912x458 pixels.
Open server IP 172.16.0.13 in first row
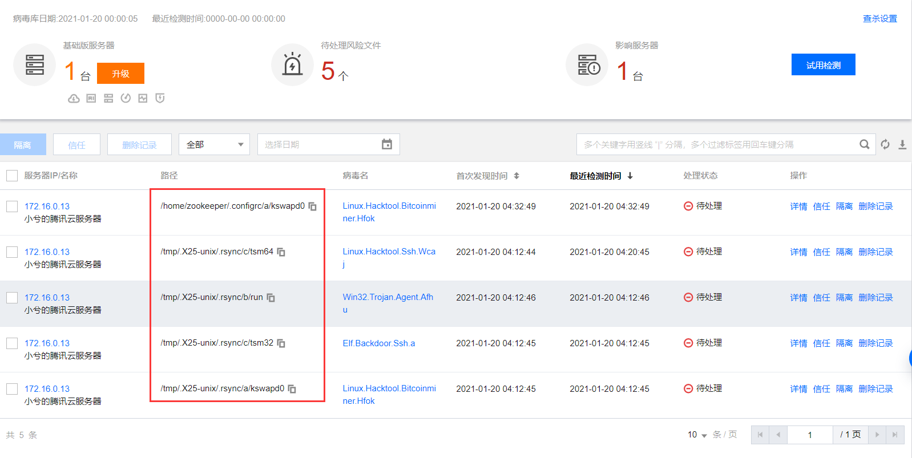[x=47, y=206]
